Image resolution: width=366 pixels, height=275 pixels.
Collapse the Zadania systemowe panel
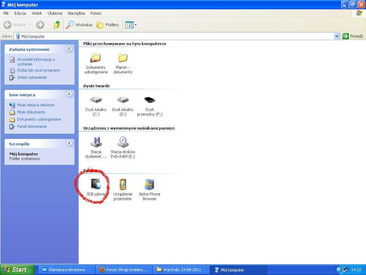tap(69, 49)
